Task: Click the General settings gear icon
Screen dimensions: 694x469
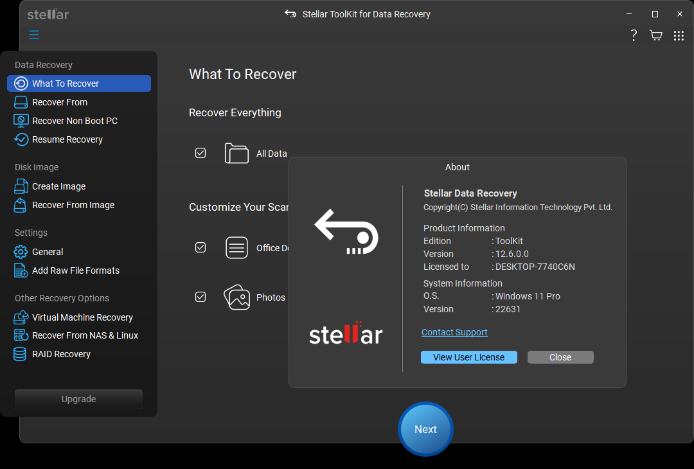Action: point(21,252)
